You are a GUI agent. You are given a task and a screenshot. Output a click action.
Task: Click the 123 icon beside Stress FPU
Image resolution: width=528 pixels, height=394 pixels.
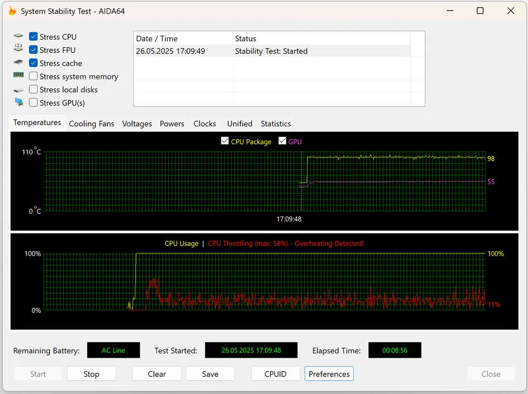[18, 48]
